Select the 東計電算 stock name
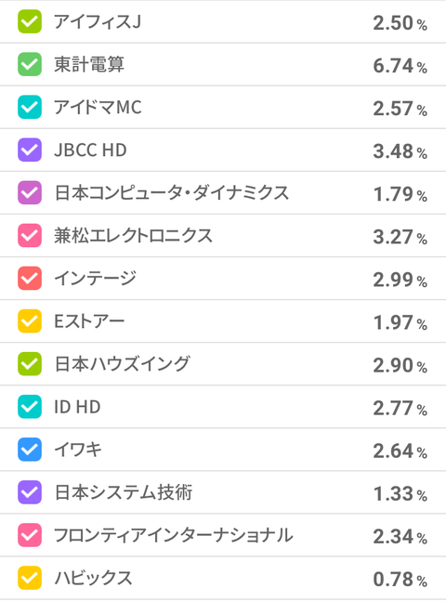 [x=89, y=64]
